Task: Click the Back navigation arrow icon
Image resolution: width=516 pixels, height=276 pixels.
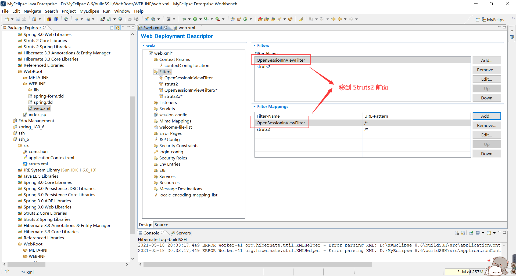Action: [x=340, y=19]
